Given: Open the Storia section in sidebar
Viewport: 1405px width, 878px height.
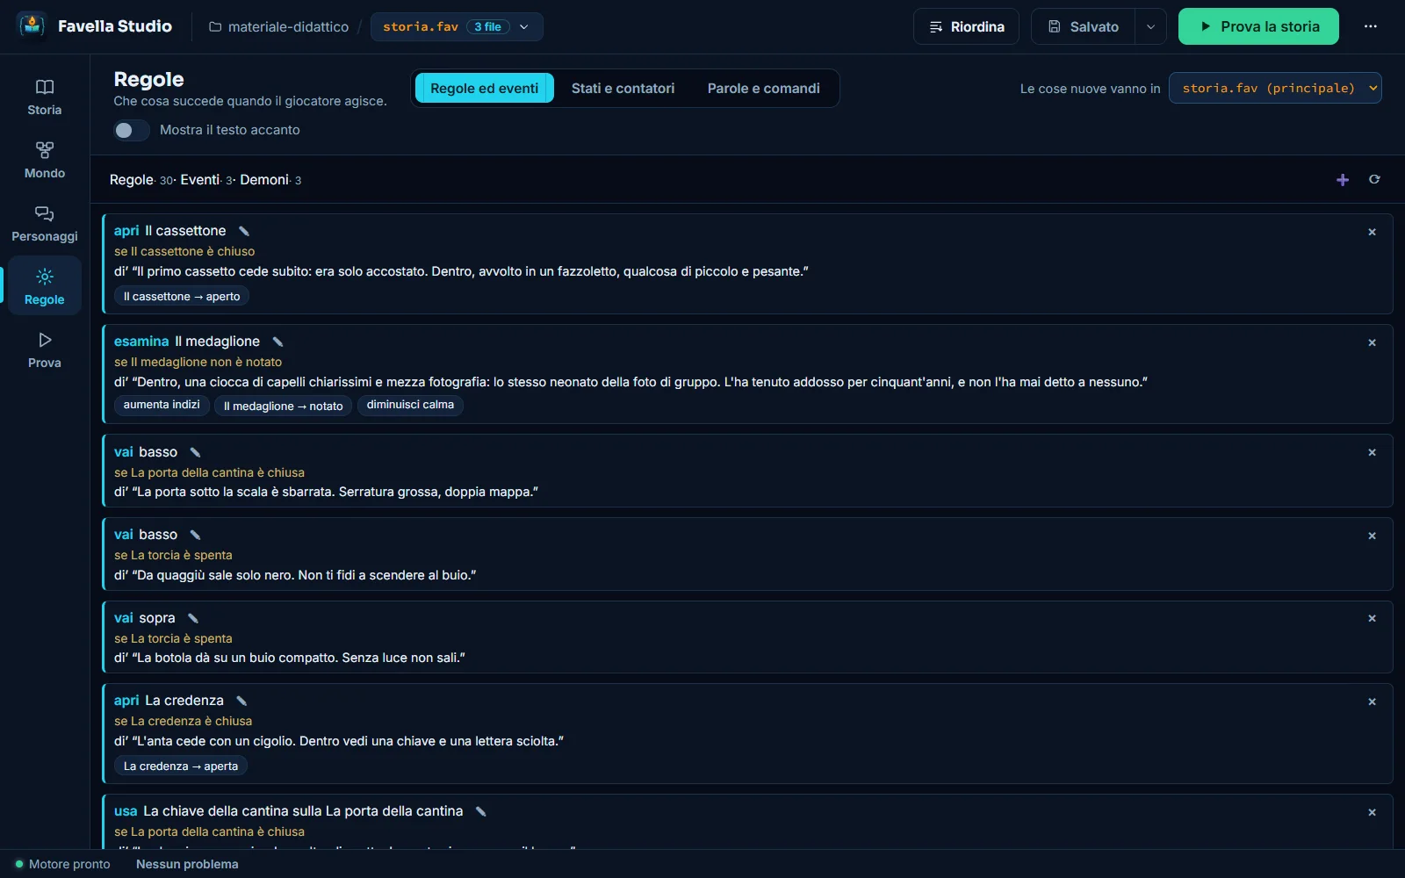Looking at the screenshot, I should click(45, 97).
